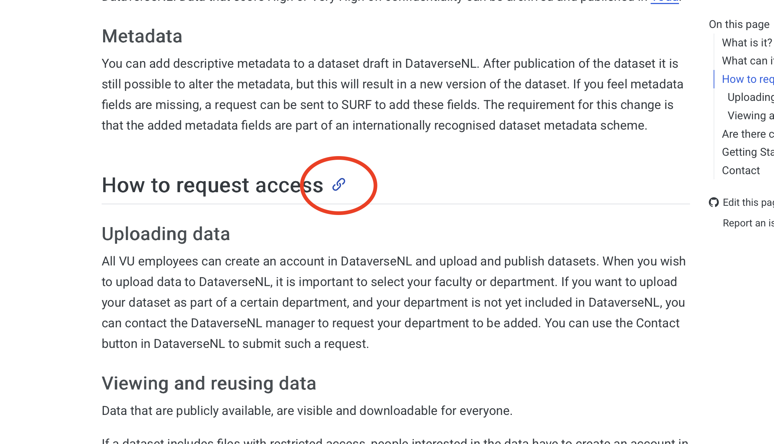Click the paragraph about descriptive metadata
The height and width of the screenshot is (444, 774).
[x=393, y=95]
